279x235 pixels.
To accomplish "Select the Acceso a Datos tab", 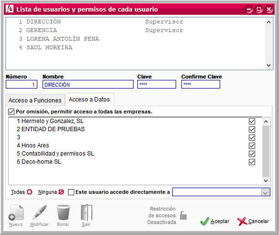I will (x=89, y=100).
